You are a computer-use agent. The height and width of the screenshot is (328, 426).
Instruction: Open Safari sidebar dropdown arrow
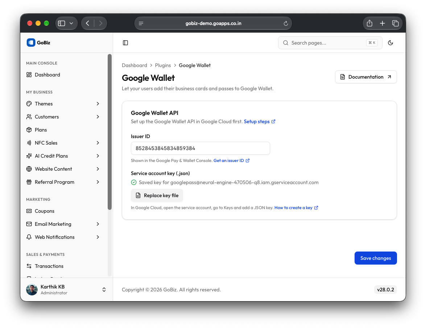(x=71, y=23)
